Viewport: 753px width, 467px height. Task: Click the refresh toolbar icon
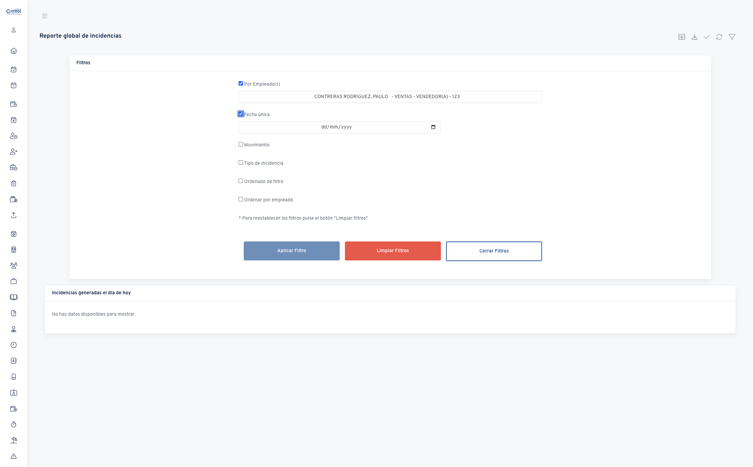coord(720,37)
